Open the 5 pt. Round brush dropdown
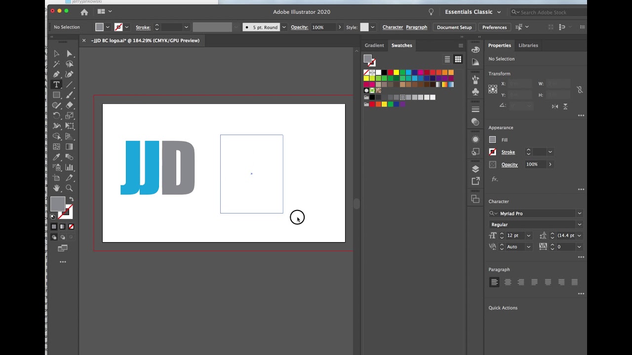The width and height of the screenshot is (632, 355). (284, 27)
